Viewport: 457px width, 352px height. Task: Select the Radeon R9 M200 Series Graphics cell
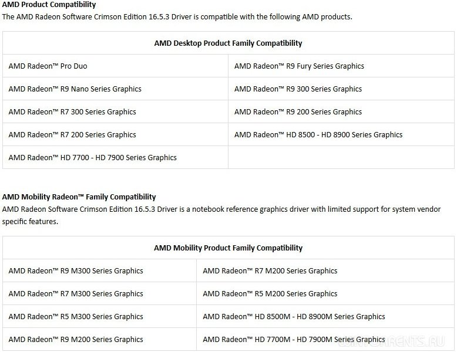[76, 340]
